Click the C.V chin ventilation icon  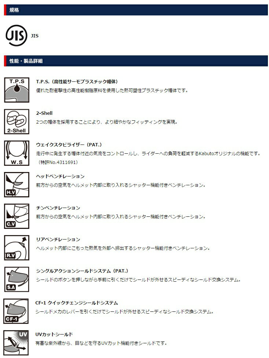16,216
